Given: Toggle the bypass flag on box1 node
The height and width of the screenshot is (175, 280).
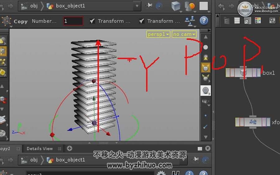Looking at the screenshot, I should point(232,73).
